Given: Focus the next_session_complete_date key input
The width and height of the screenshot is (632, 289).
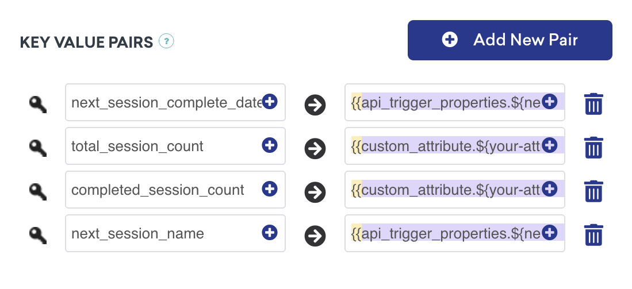Looking at the screenshot, I should pos(164,103).
